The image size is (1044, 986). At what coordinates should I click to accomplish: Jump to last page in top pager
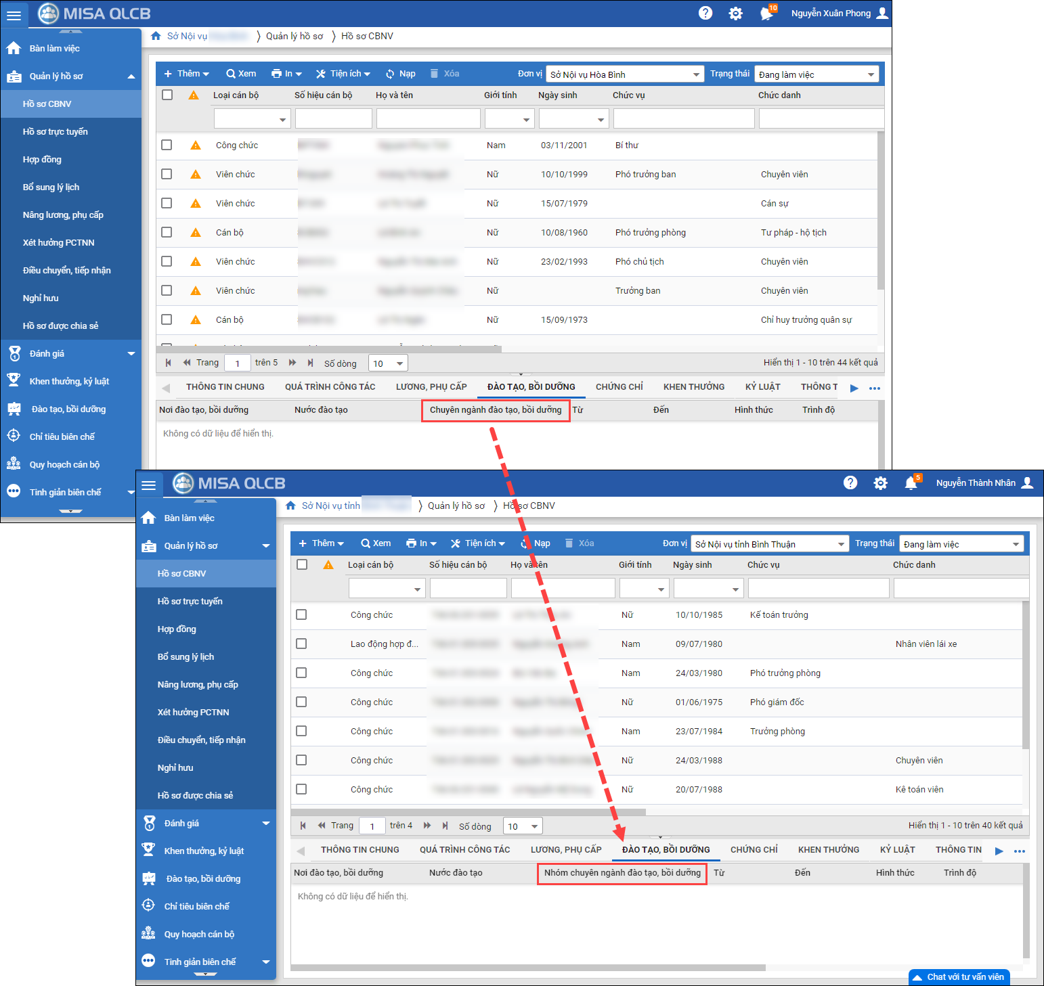310,363
